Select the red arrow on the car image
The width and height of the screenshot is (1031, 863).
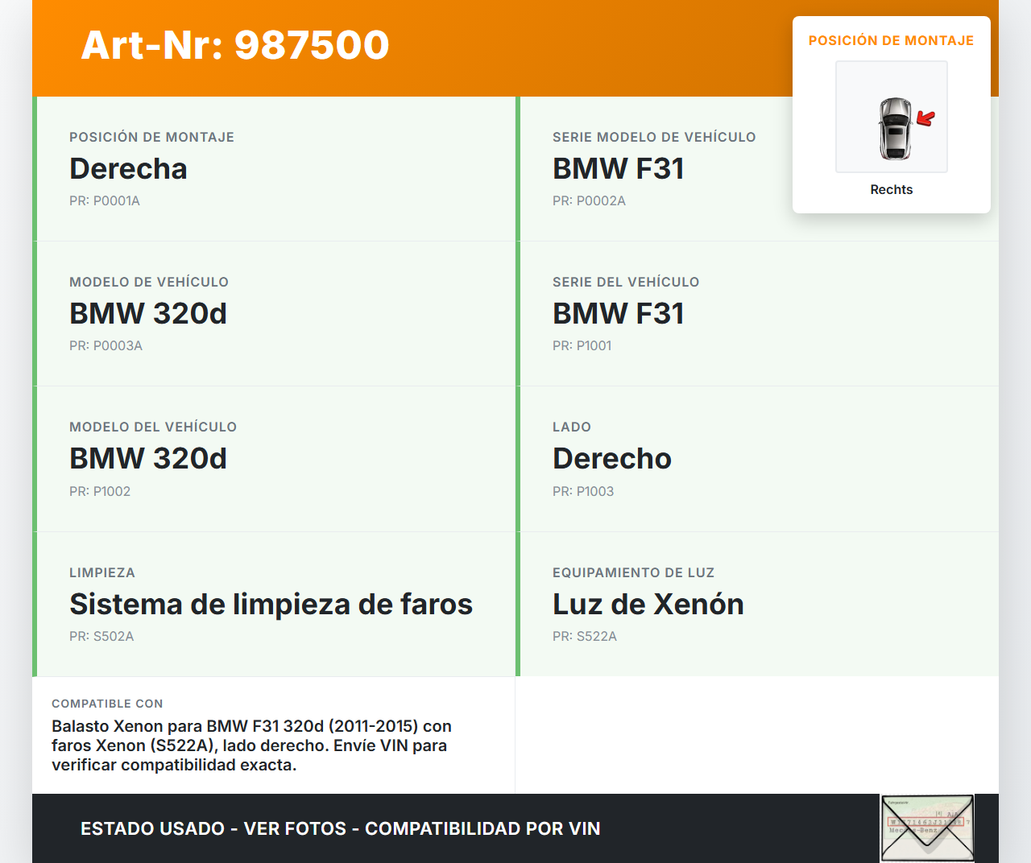coord(925,118)
